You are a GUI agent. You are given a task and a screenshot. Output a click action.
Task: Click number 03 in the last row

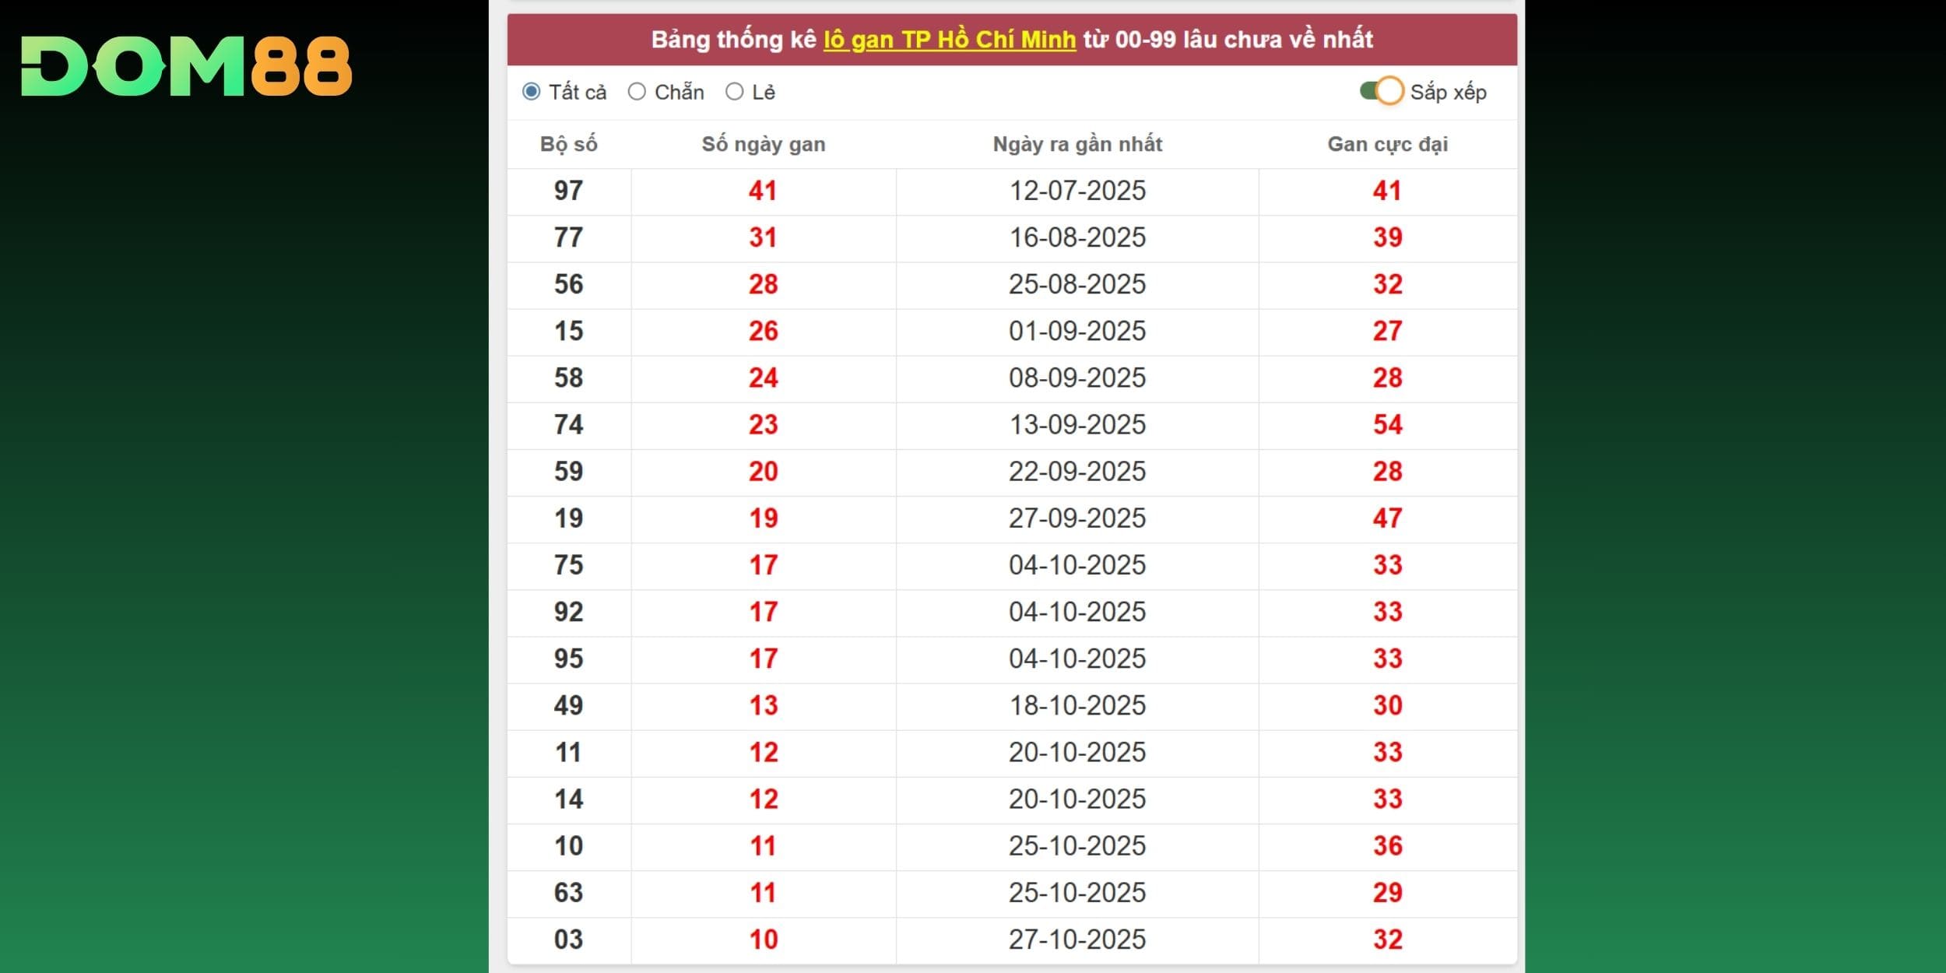pyautogui.click(x=568, y=939)
